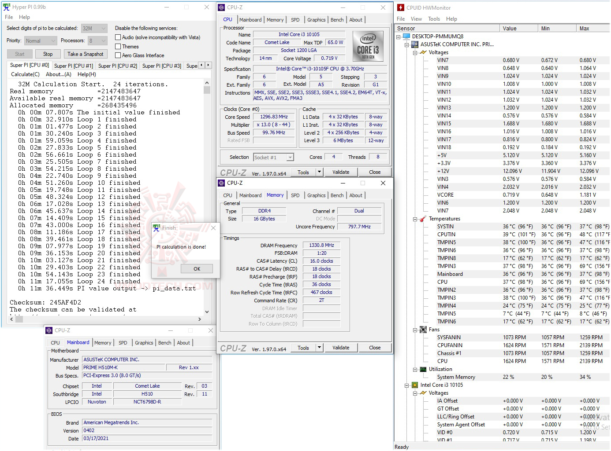
Task: Click the Sensor column header in HWMonitor
Action: 447,28
